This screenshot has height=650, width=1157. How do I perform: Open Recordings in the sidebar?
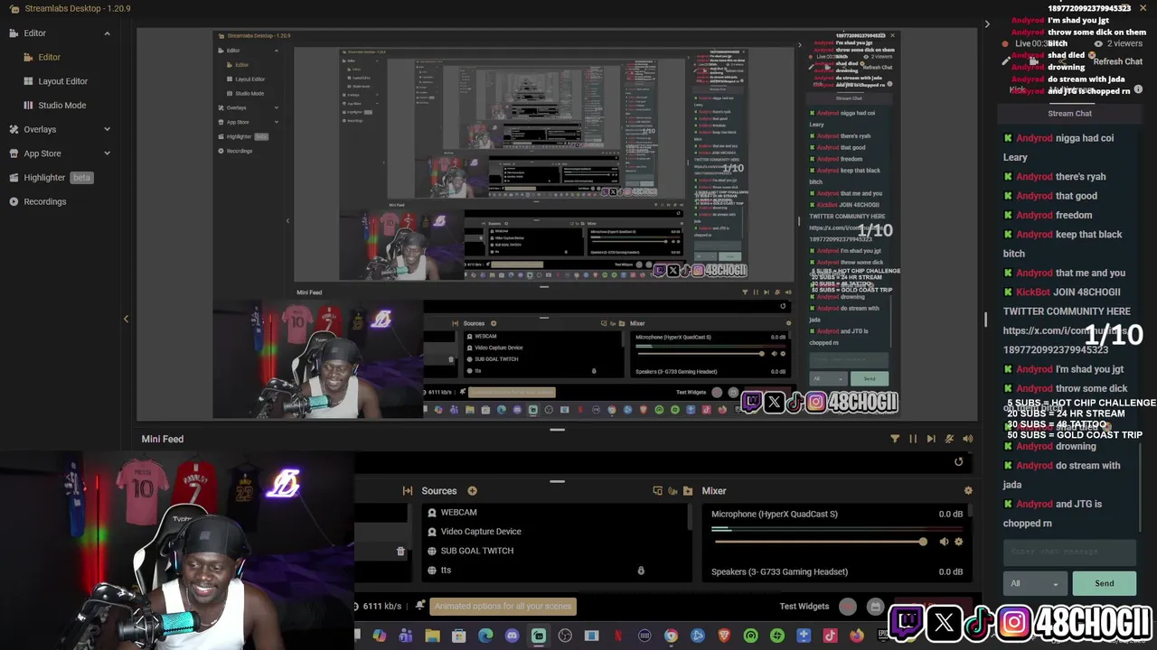(x=44, y=201)
